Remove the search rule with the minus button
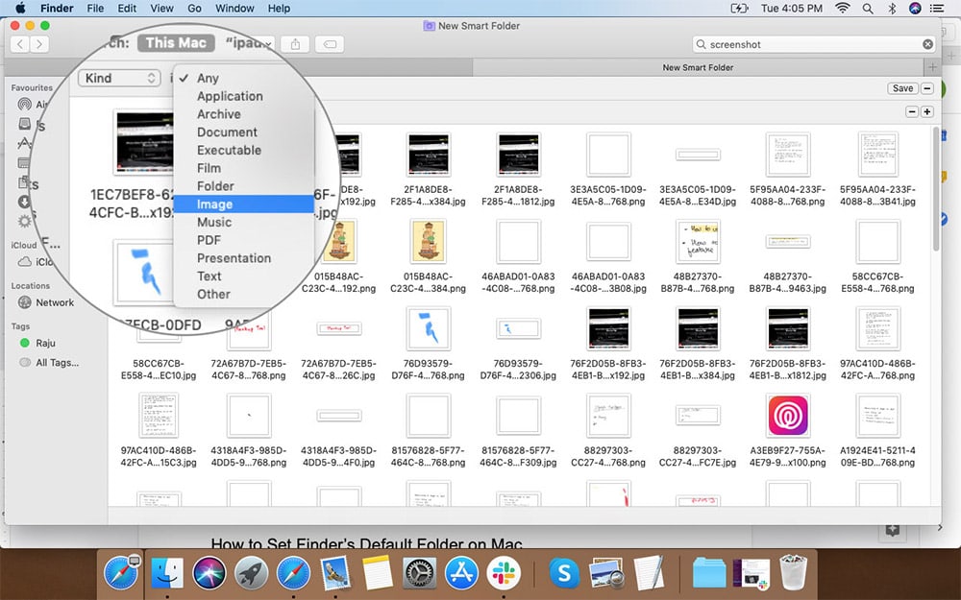Screen dimensions: 961x600 click(x=911, y=111)
